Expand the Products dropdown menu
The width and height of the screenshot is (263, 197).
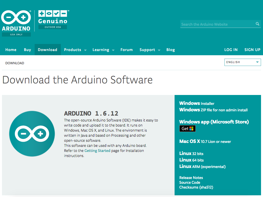tap(75, 50)
